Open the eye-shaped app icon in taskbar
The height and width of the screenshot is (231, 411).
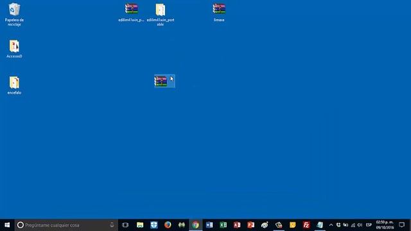(x=265, y=225)
